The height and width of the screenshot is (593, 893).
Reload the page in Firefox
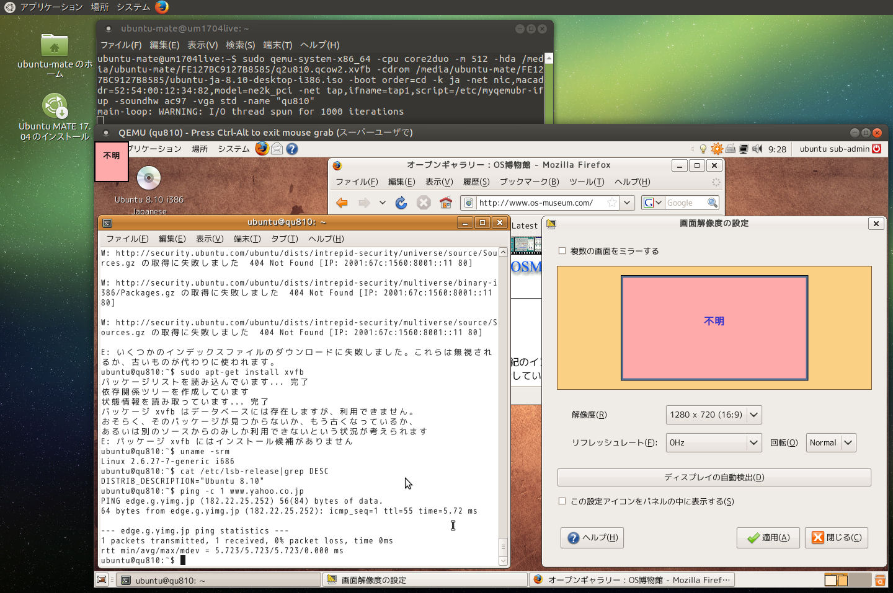click(401, 203)
